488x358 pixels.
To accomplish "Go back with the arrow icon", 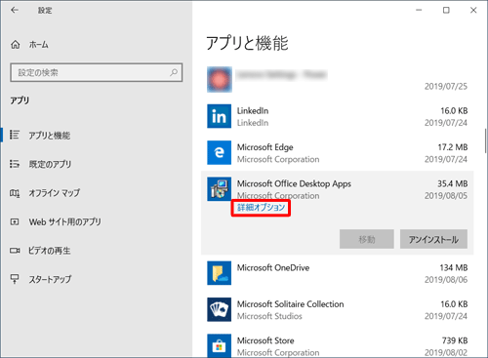I will (15, 10).
